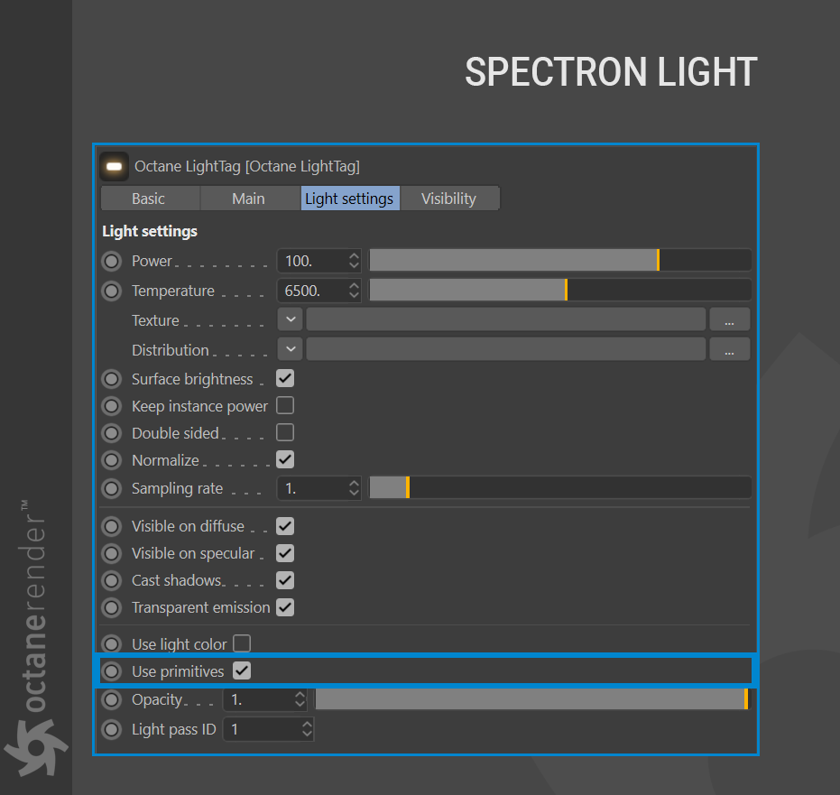This screenshot has height=795, width=840.
Task: Click the empty Distribution link field
Action: pos(505,349)
